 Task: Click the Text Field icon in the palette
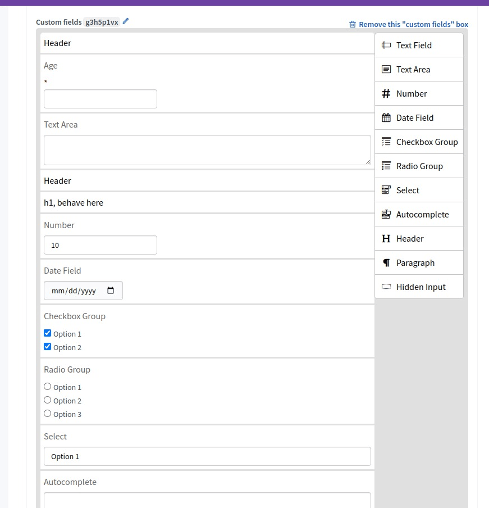click(x=386, y=45)
